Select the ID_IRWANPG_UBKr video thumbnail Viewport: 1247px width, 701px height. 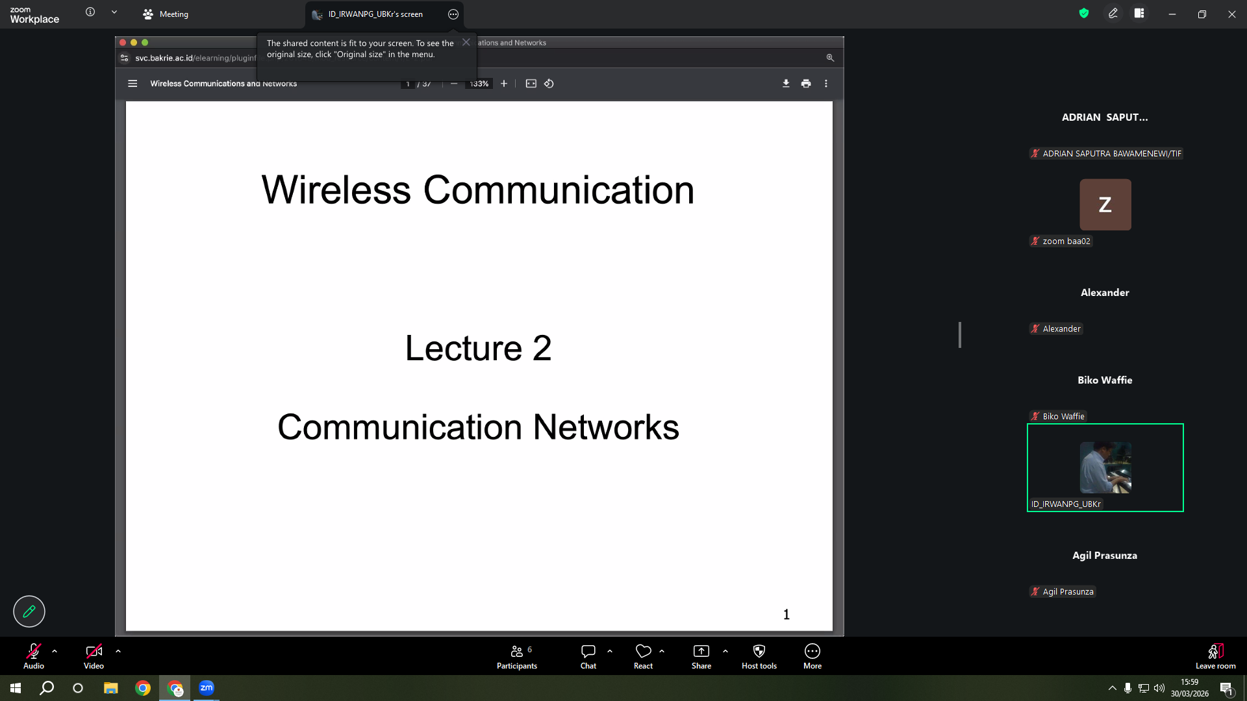[x=1105, y=467]
